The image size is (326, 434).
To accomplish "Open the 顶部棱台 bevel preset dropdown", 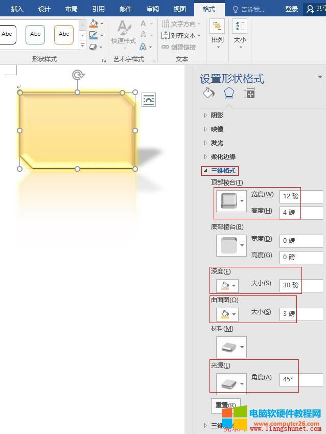I will click(231, 201).
